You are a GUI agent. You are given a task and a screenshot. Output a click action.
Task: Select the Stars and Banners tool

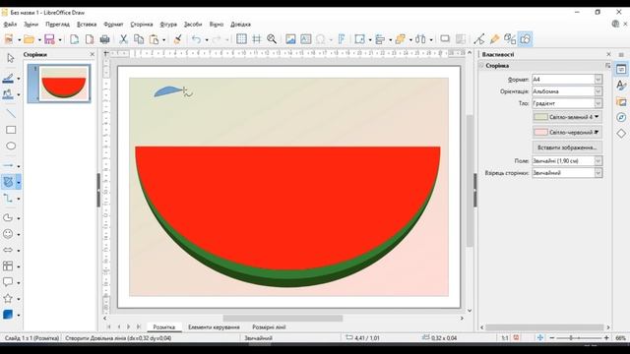(x=8, y=298)
